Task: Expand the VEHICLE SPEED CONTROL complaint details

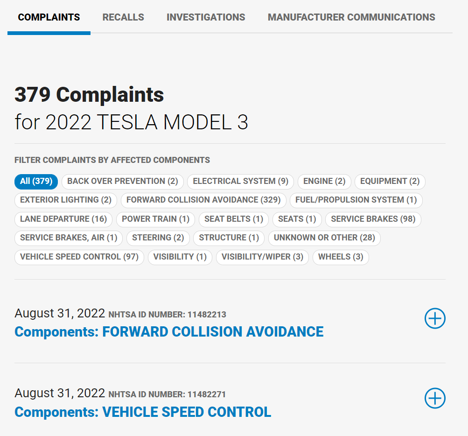Action: pos(434,399)
